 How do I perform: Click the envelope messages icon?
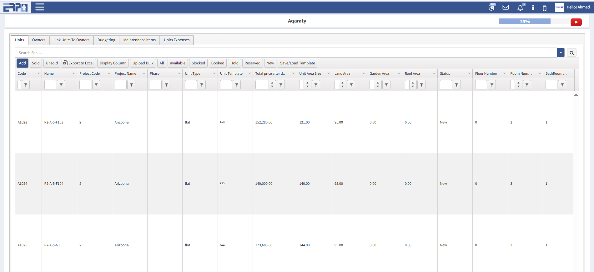point(506,8)
